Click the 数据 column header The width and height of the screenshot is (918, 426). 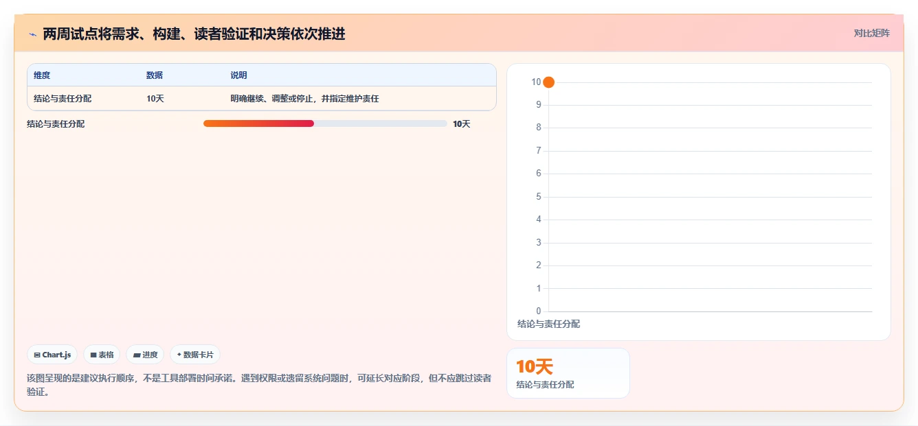[x=155, y=75]
